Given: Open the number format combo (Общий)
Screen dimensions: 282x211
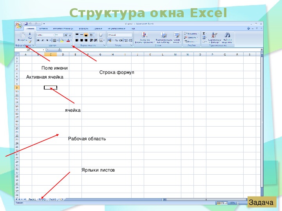Looking at the screenshot, I should [120, 35].
